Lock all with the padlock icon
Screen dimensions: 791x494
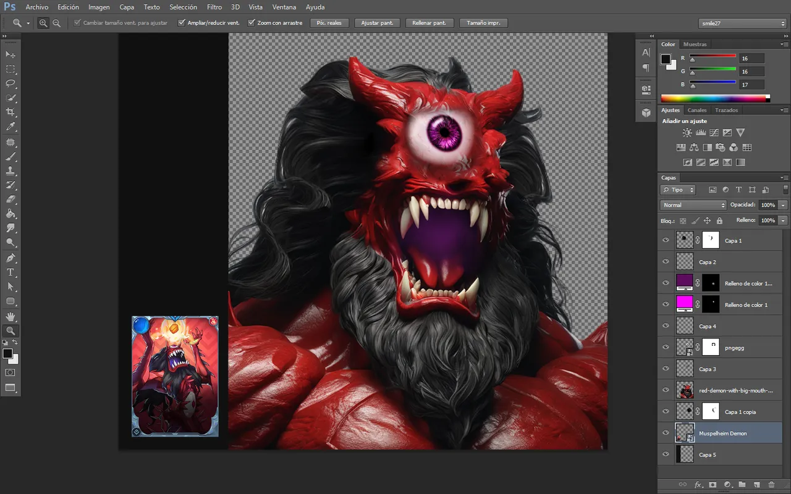[719, 220]
